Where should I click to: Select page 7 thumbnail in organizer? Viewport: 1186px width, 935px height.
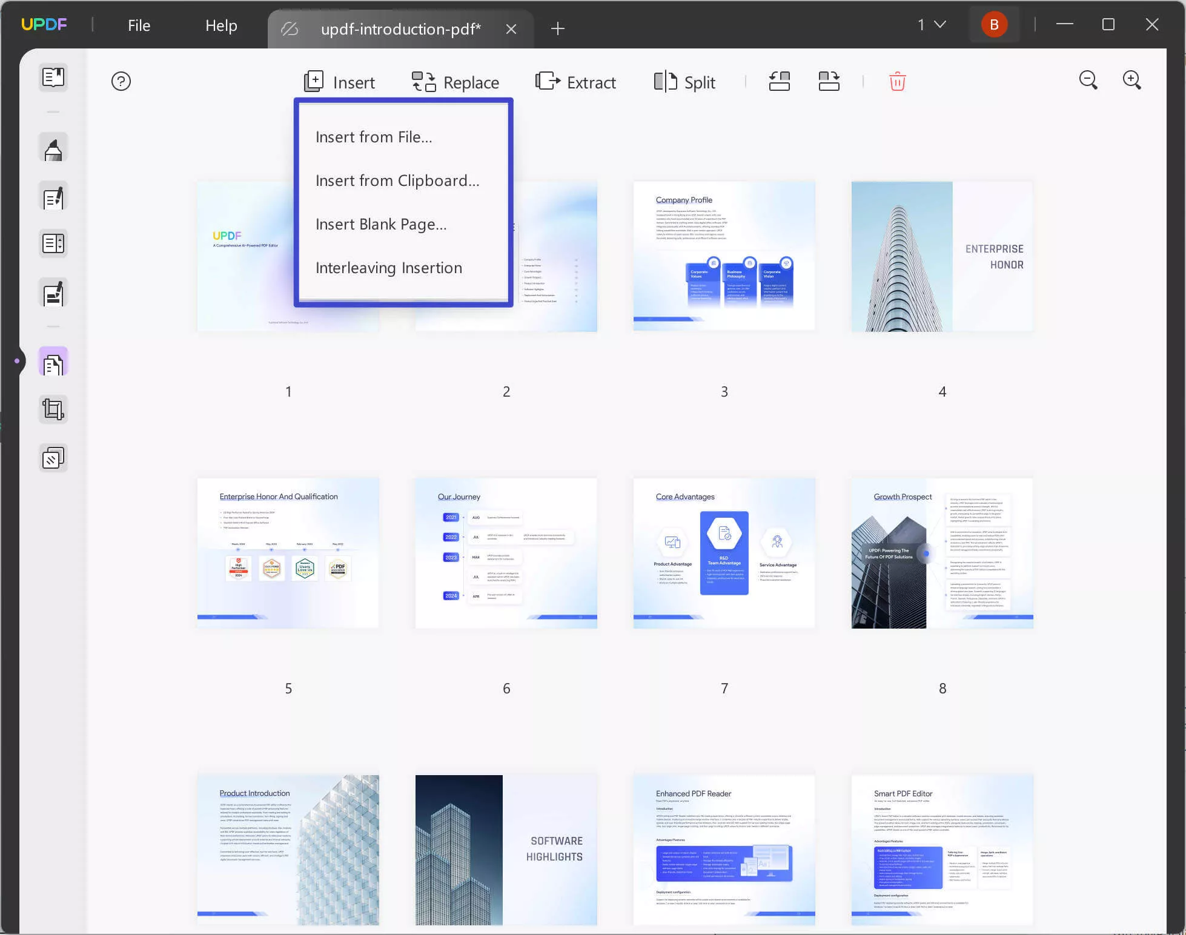(x=724, y=553)
